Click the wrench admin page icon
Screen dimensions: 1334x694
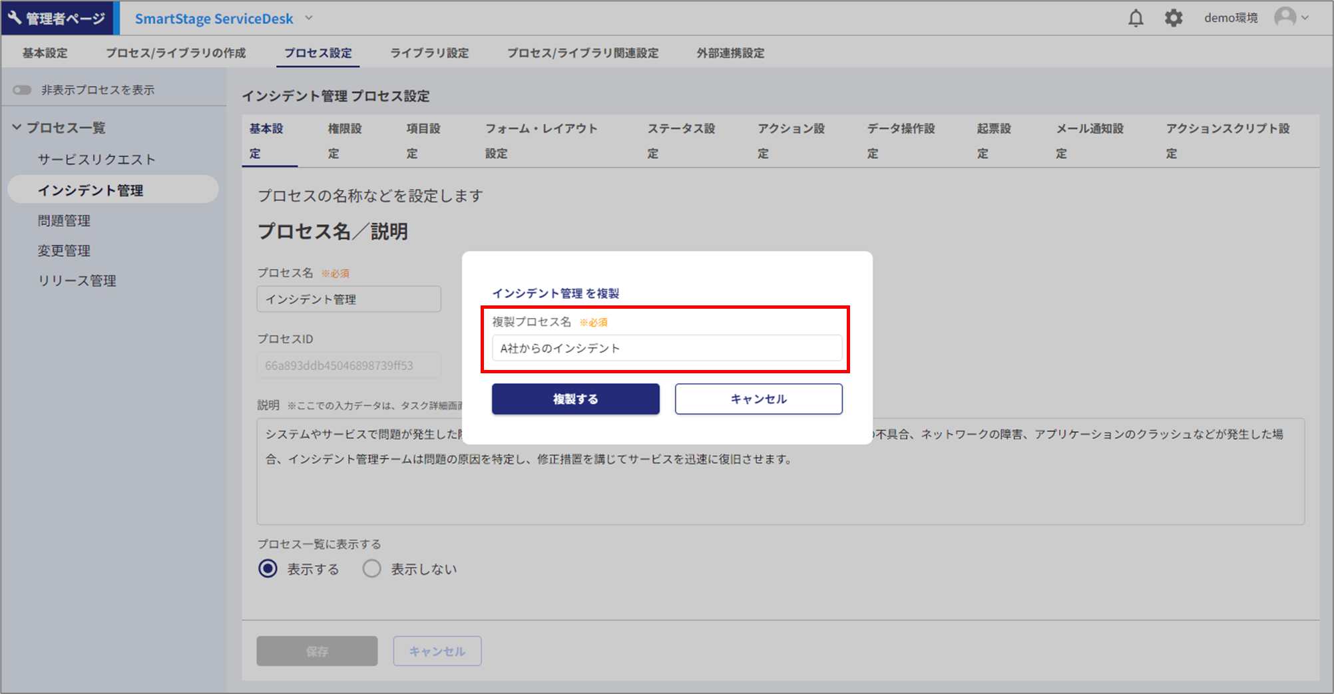[15, 18]
